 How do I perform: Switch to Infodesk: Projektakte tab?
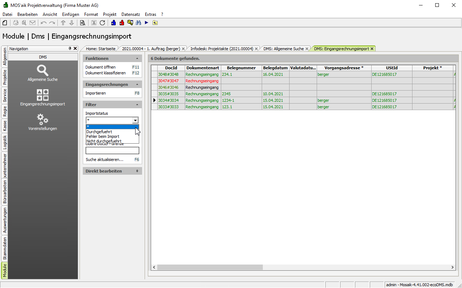pos(222,49)
